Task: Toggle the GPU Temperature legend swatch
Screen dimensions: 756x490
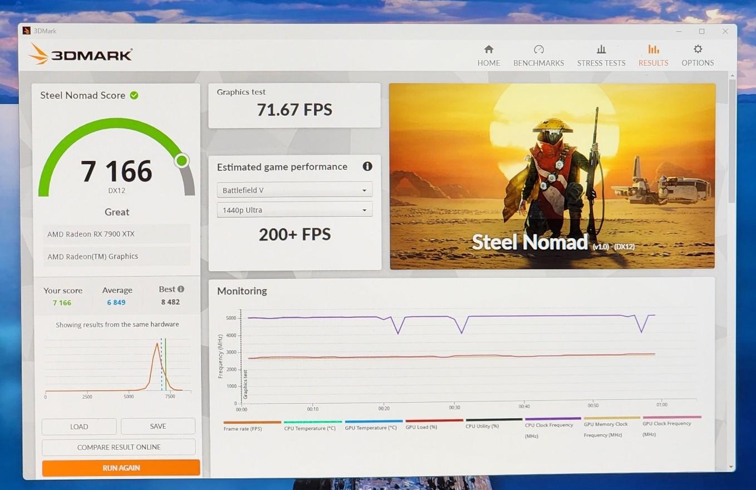Action: pyautogui.click(x=374, y=422)
